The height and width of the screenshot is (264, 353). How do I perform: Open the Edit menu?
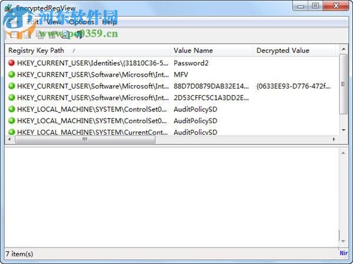coord(33,22)
